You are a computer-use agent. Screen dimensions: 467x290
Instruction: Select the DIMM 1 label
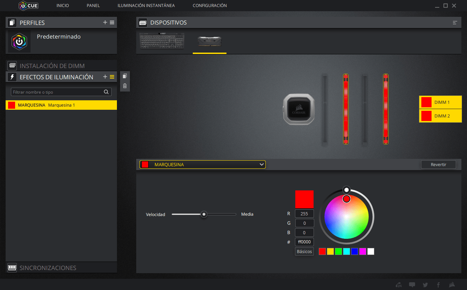click(440, 102)
